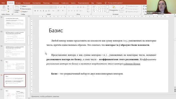Open the Раздел section dropdown
Screen dimensions: 176x99
pyautogui.click(x=24, y=12)
